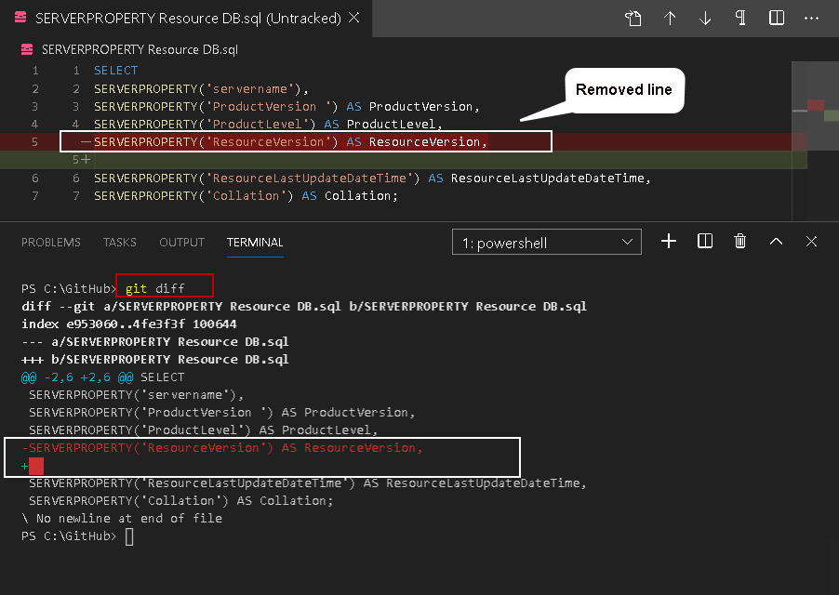
Task: Maximize the panel with the chevron up
Action: pos(776,242)
